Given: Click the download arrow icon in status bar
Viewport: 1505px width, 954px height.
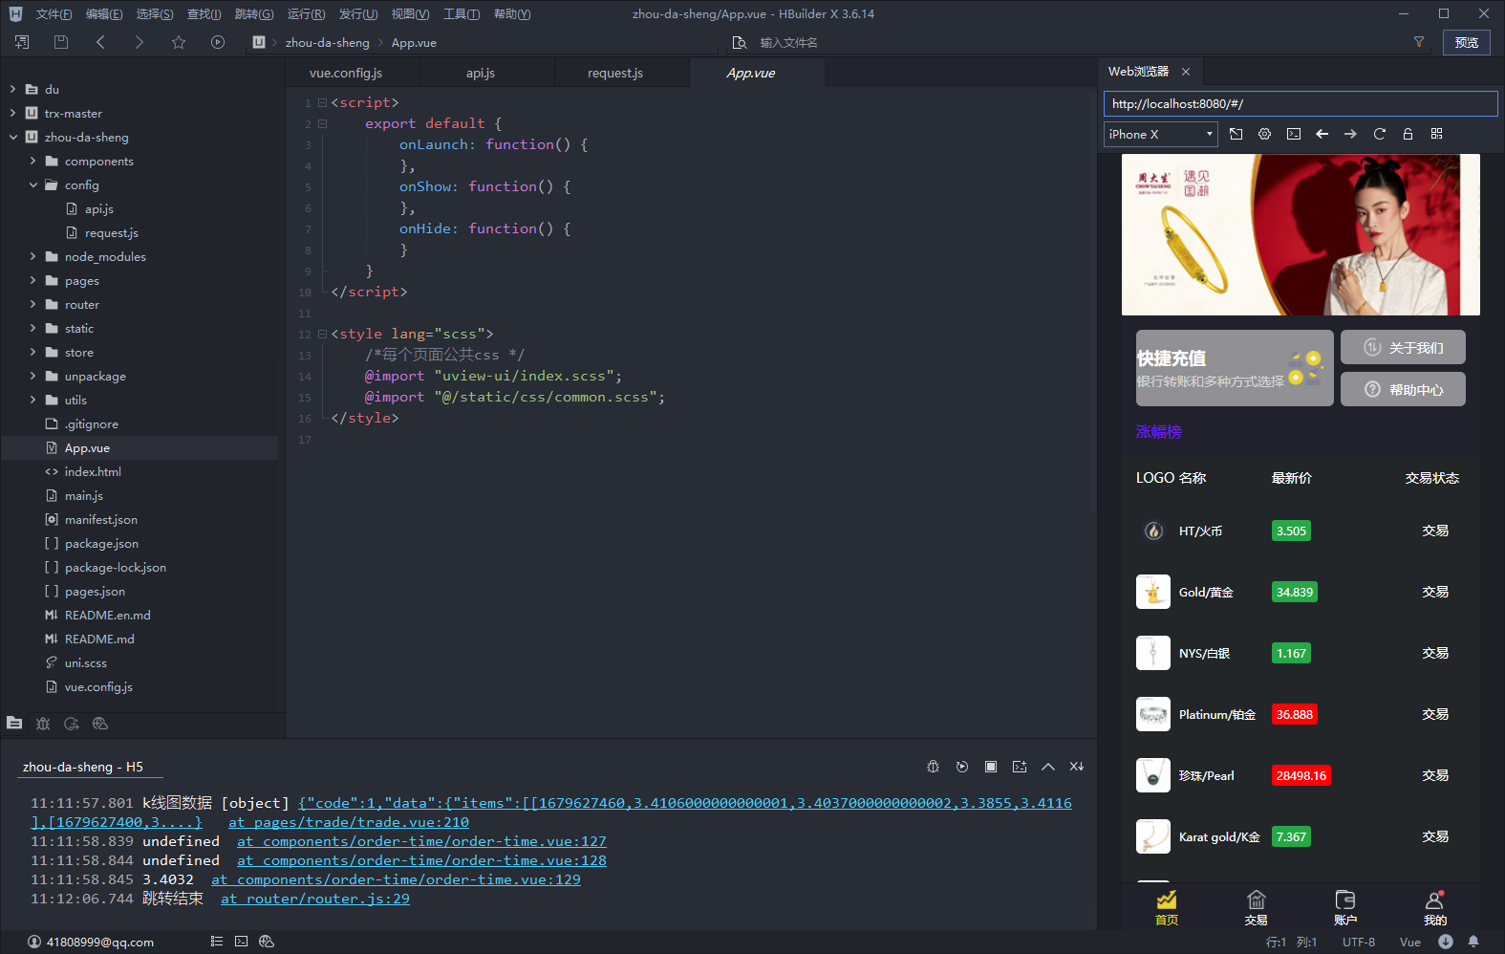Looking at the screenshot, I should point(1446,942).
